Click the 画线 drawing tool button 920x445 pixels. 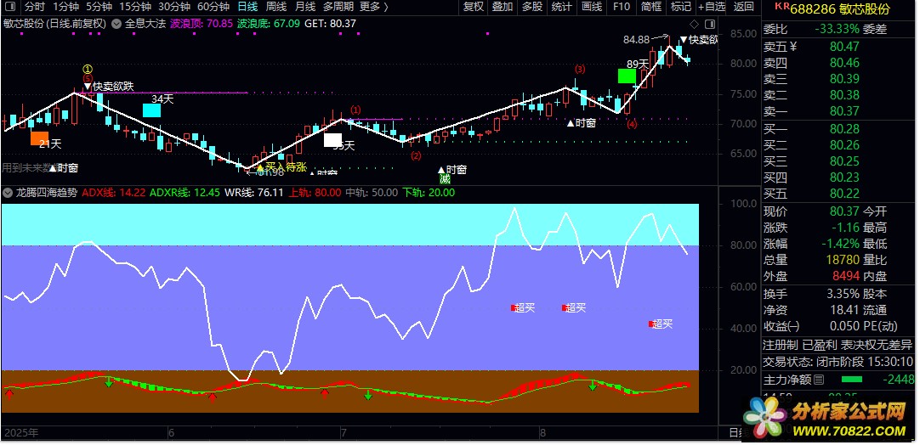click(592, 7)
